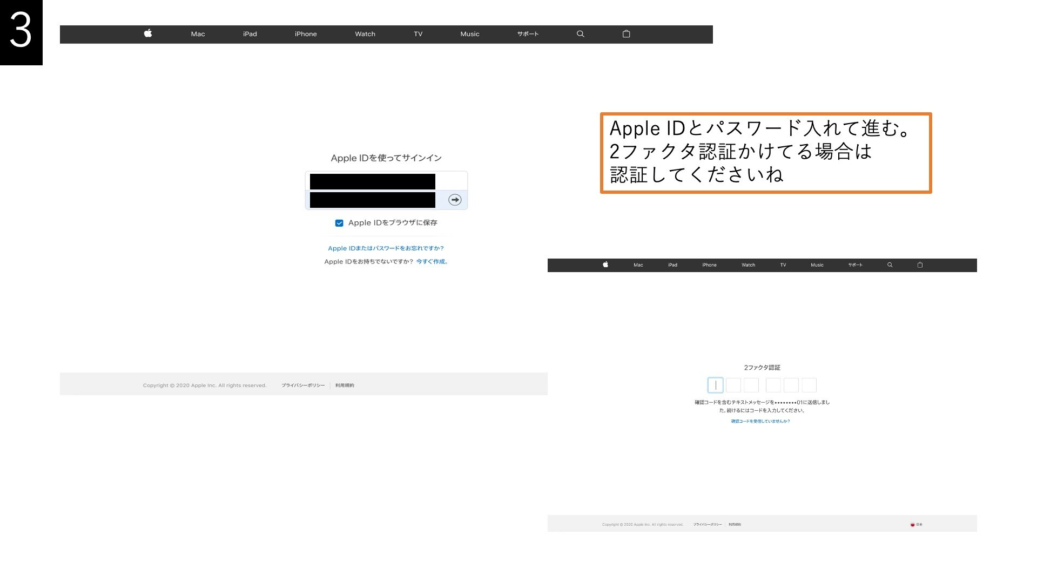1037x583 pixels.
Task: Open Music in the 2-factor page navbar
Action: pos(817,265)
